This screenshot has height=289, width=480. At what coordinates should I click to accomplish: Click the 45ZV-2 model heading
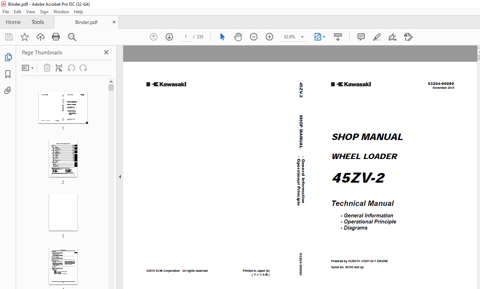pos(358,178)
